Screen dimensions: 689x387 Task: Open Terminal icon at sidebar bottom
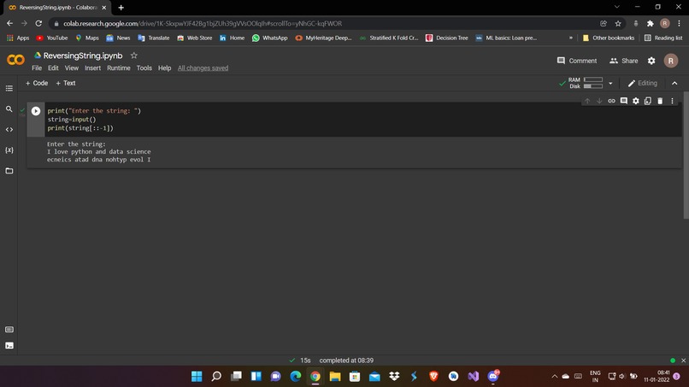tap(9, 346)
